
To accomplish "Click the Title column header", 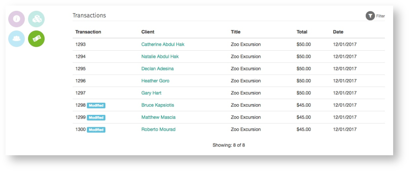I will click(x=235, y=32).
